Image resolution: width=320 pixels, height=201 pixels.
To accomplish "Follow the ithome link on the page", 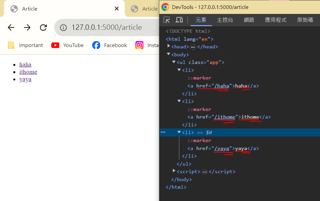I will point(28,72).
